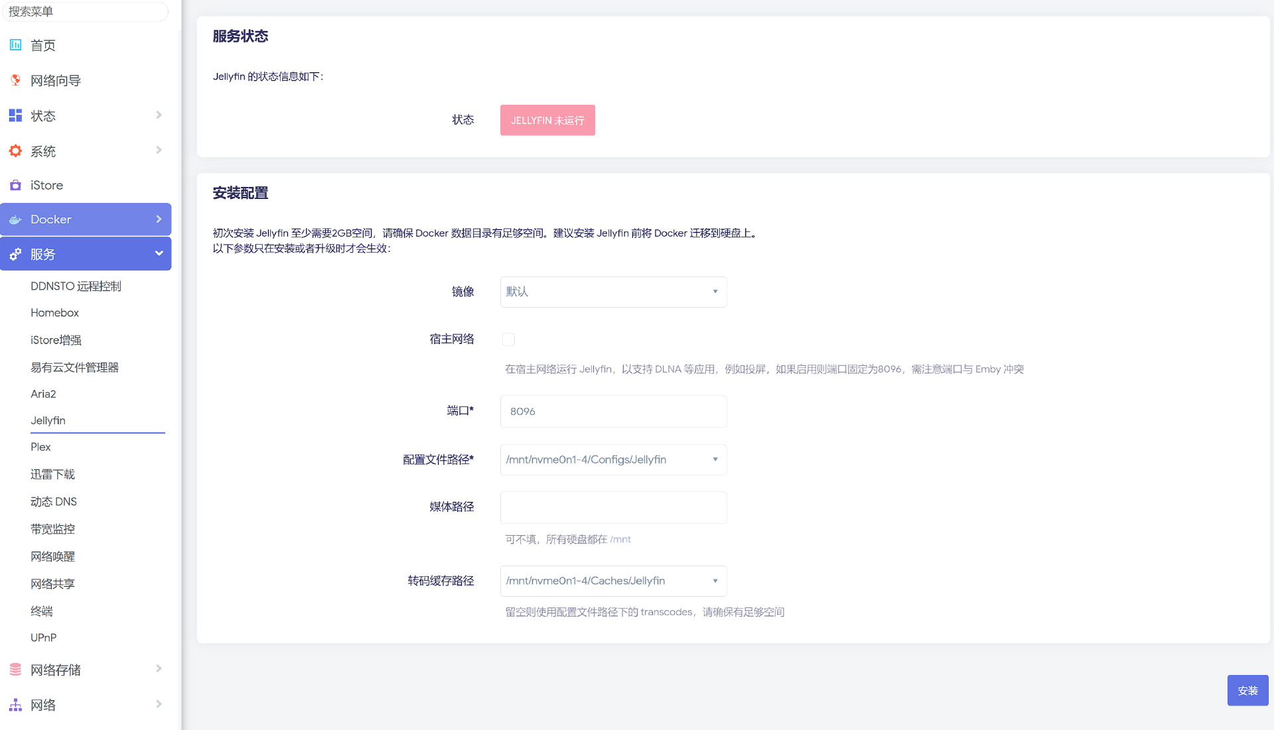Open the Aria2 service page
The height and width of the screenshot is (730, 1274).
pos(43,394)
